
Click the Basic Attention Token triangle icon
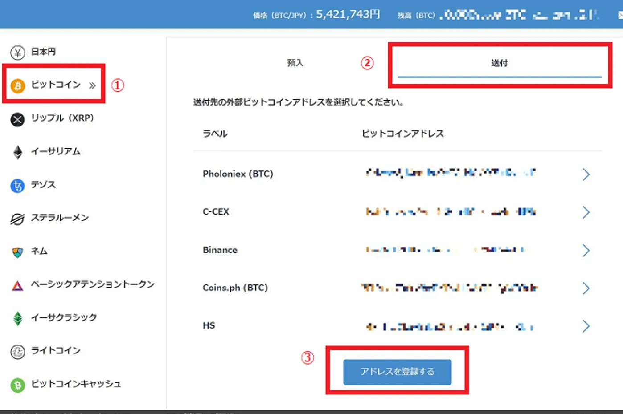[x=17, y=285]
